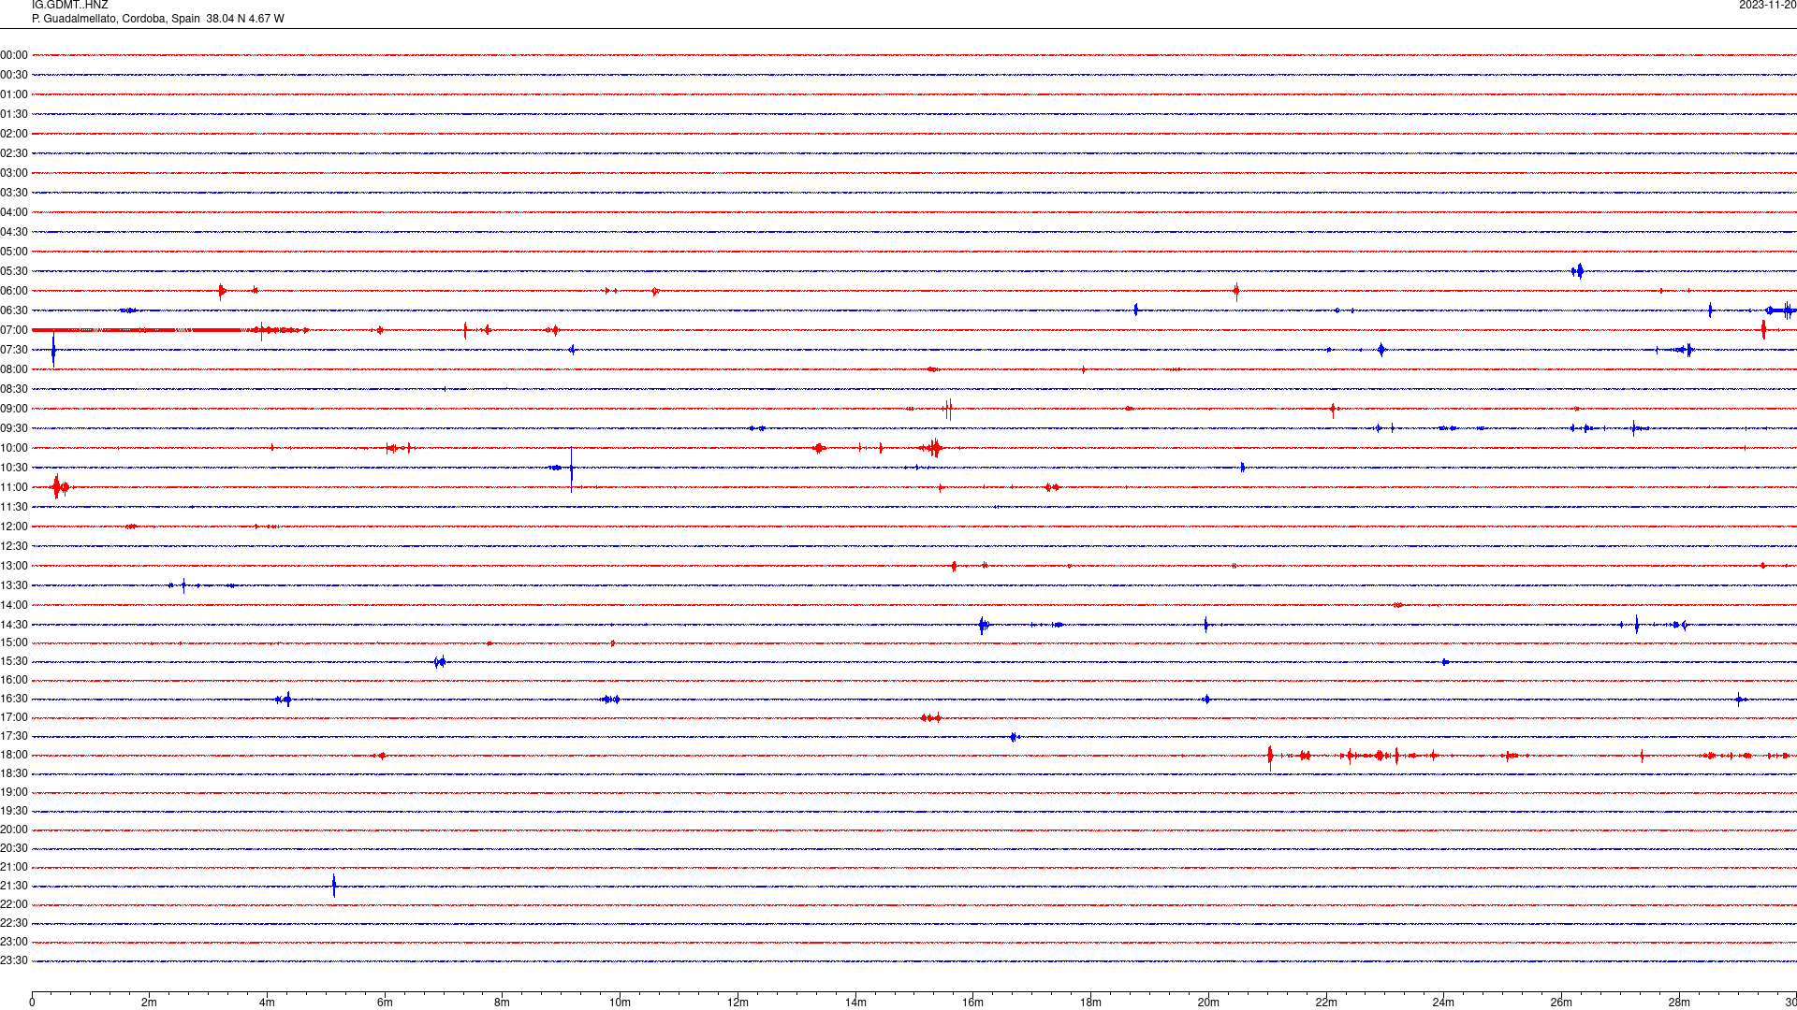Image resolution: width=1797 pixels, height=1010 pixels.
Task: Click the 24m tick on time axis
Action: [x=1443, y=1003]
